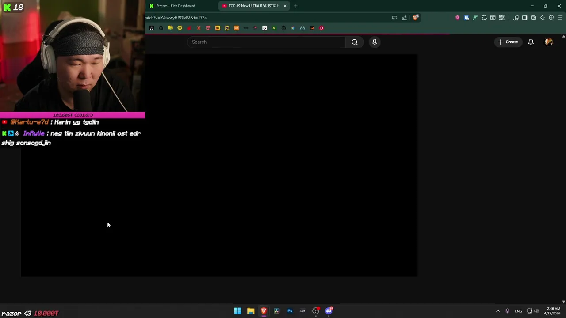Viewport: 566px width, 318px height.
Task: Click the ImAylie chat username
Action: point(34,133)
